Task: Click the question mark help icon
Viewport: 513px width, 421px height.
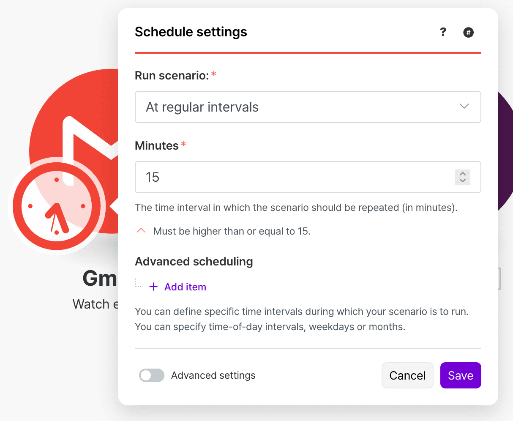Action: (x=443, y=32)
